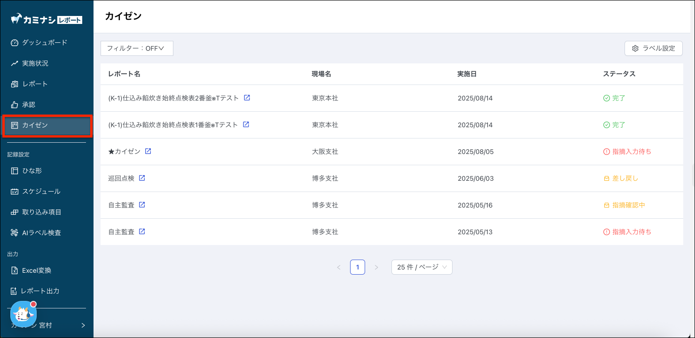
Task: Click the ラベル設定 button
Action: pos(653,48)
